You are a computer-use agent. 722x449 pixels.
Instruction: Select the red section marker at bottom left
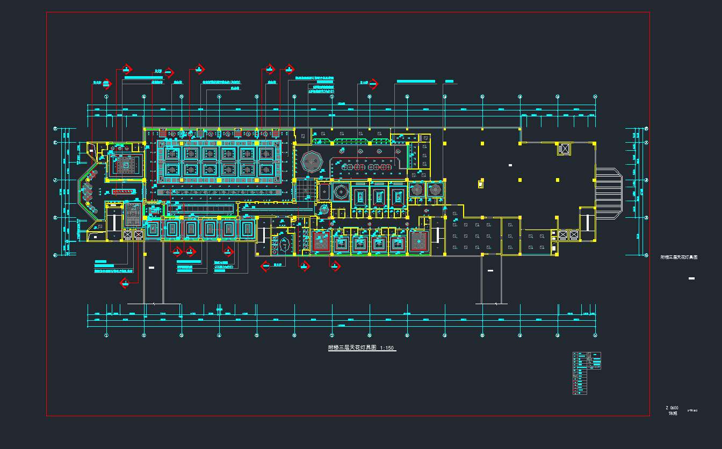(125, 283)
